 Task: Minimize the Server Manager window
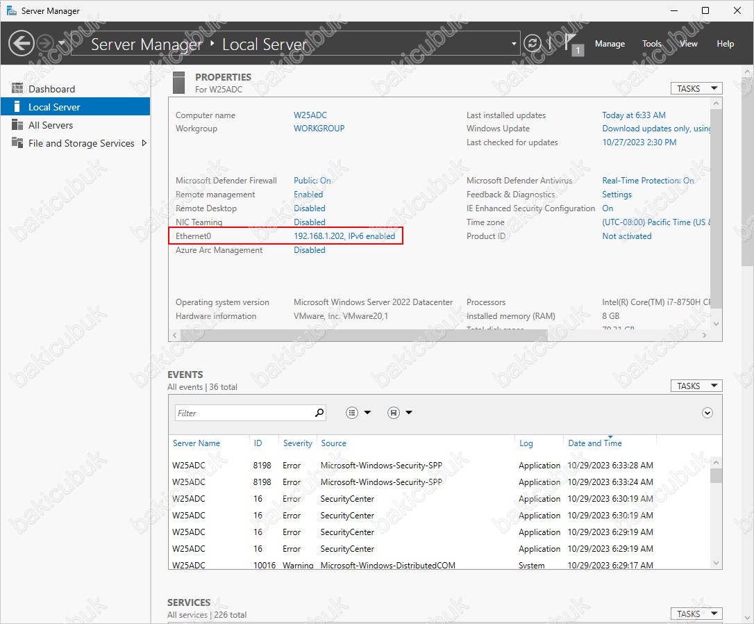click(674, 10)
